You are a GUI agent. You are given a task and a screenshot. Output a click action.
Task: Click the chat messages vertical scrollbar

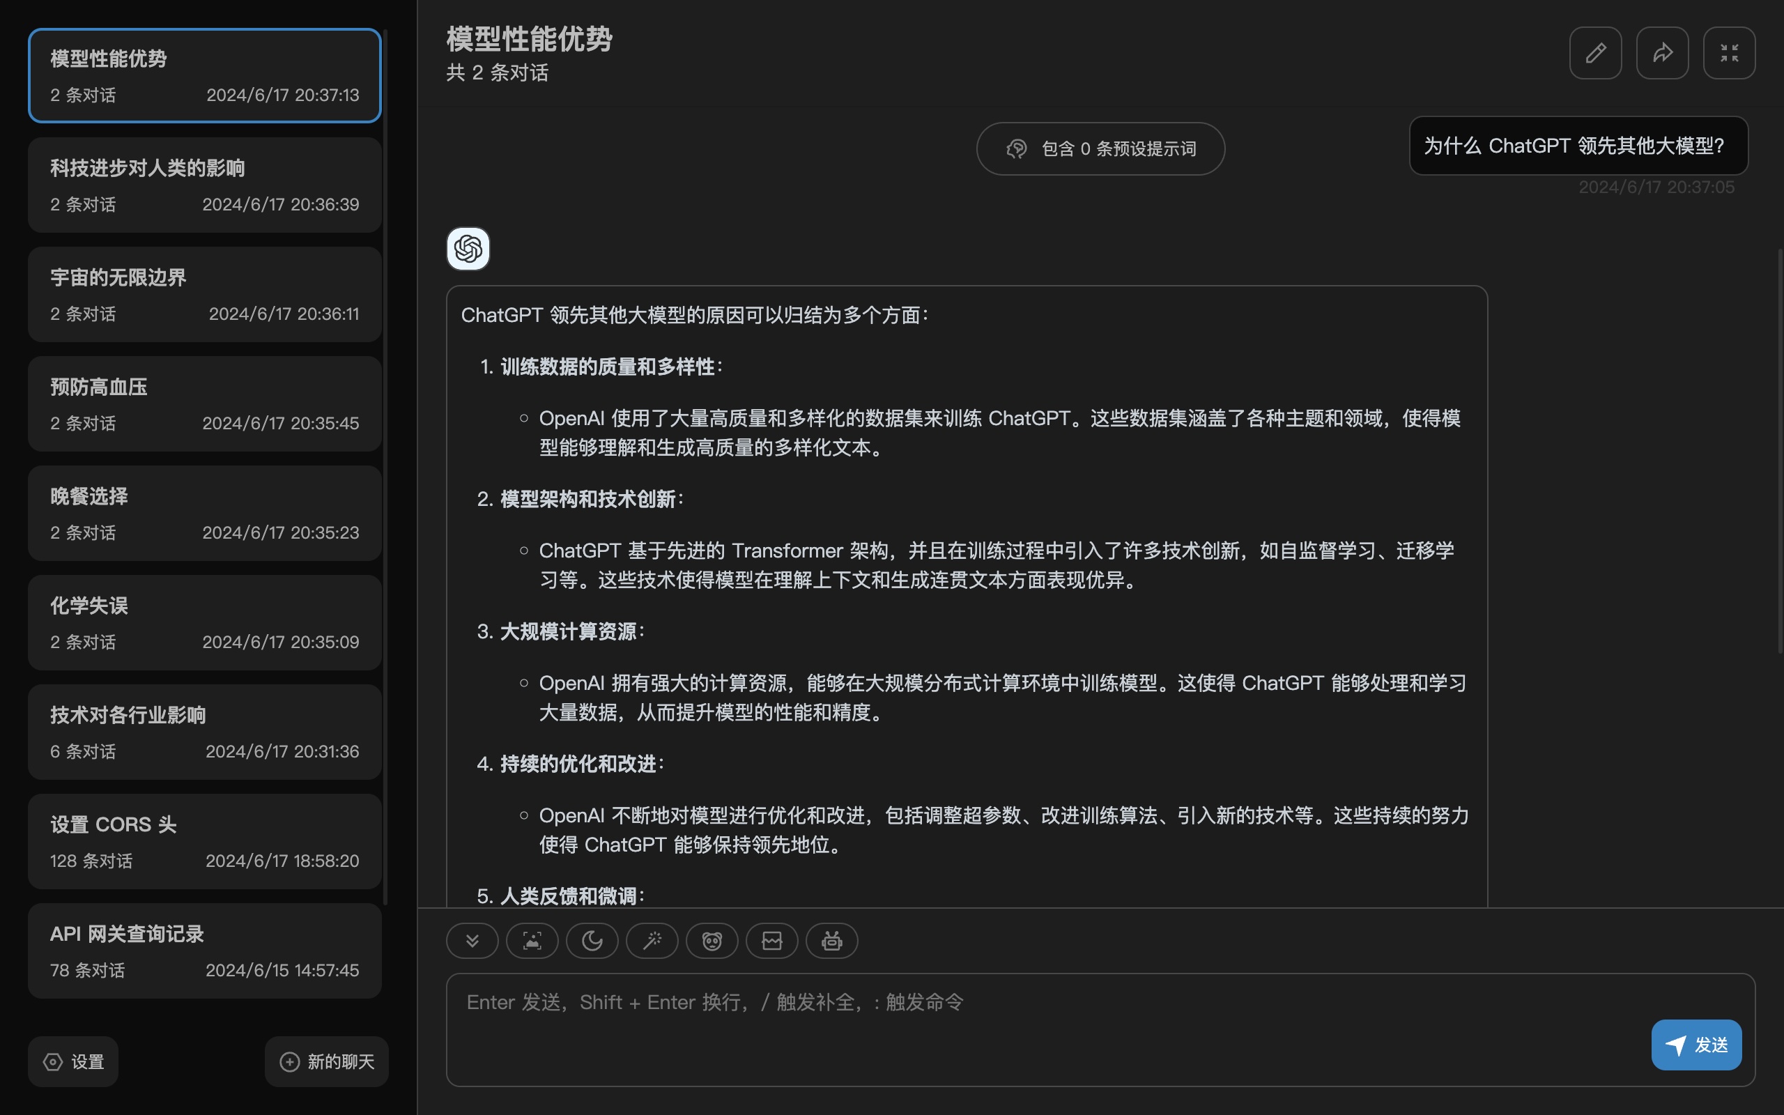(x=1780, y=452)
